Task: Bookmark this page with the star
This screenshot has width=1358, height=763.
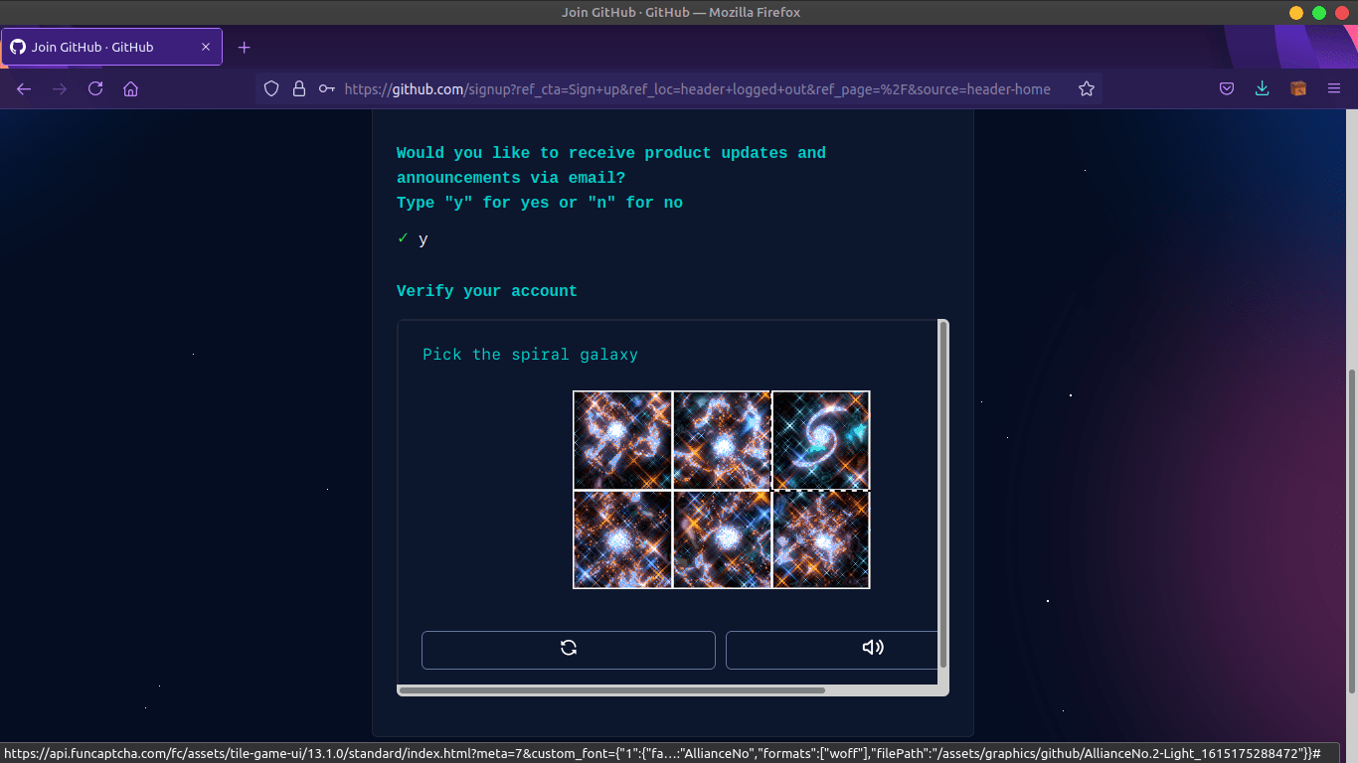Action: click(1086, 88)
